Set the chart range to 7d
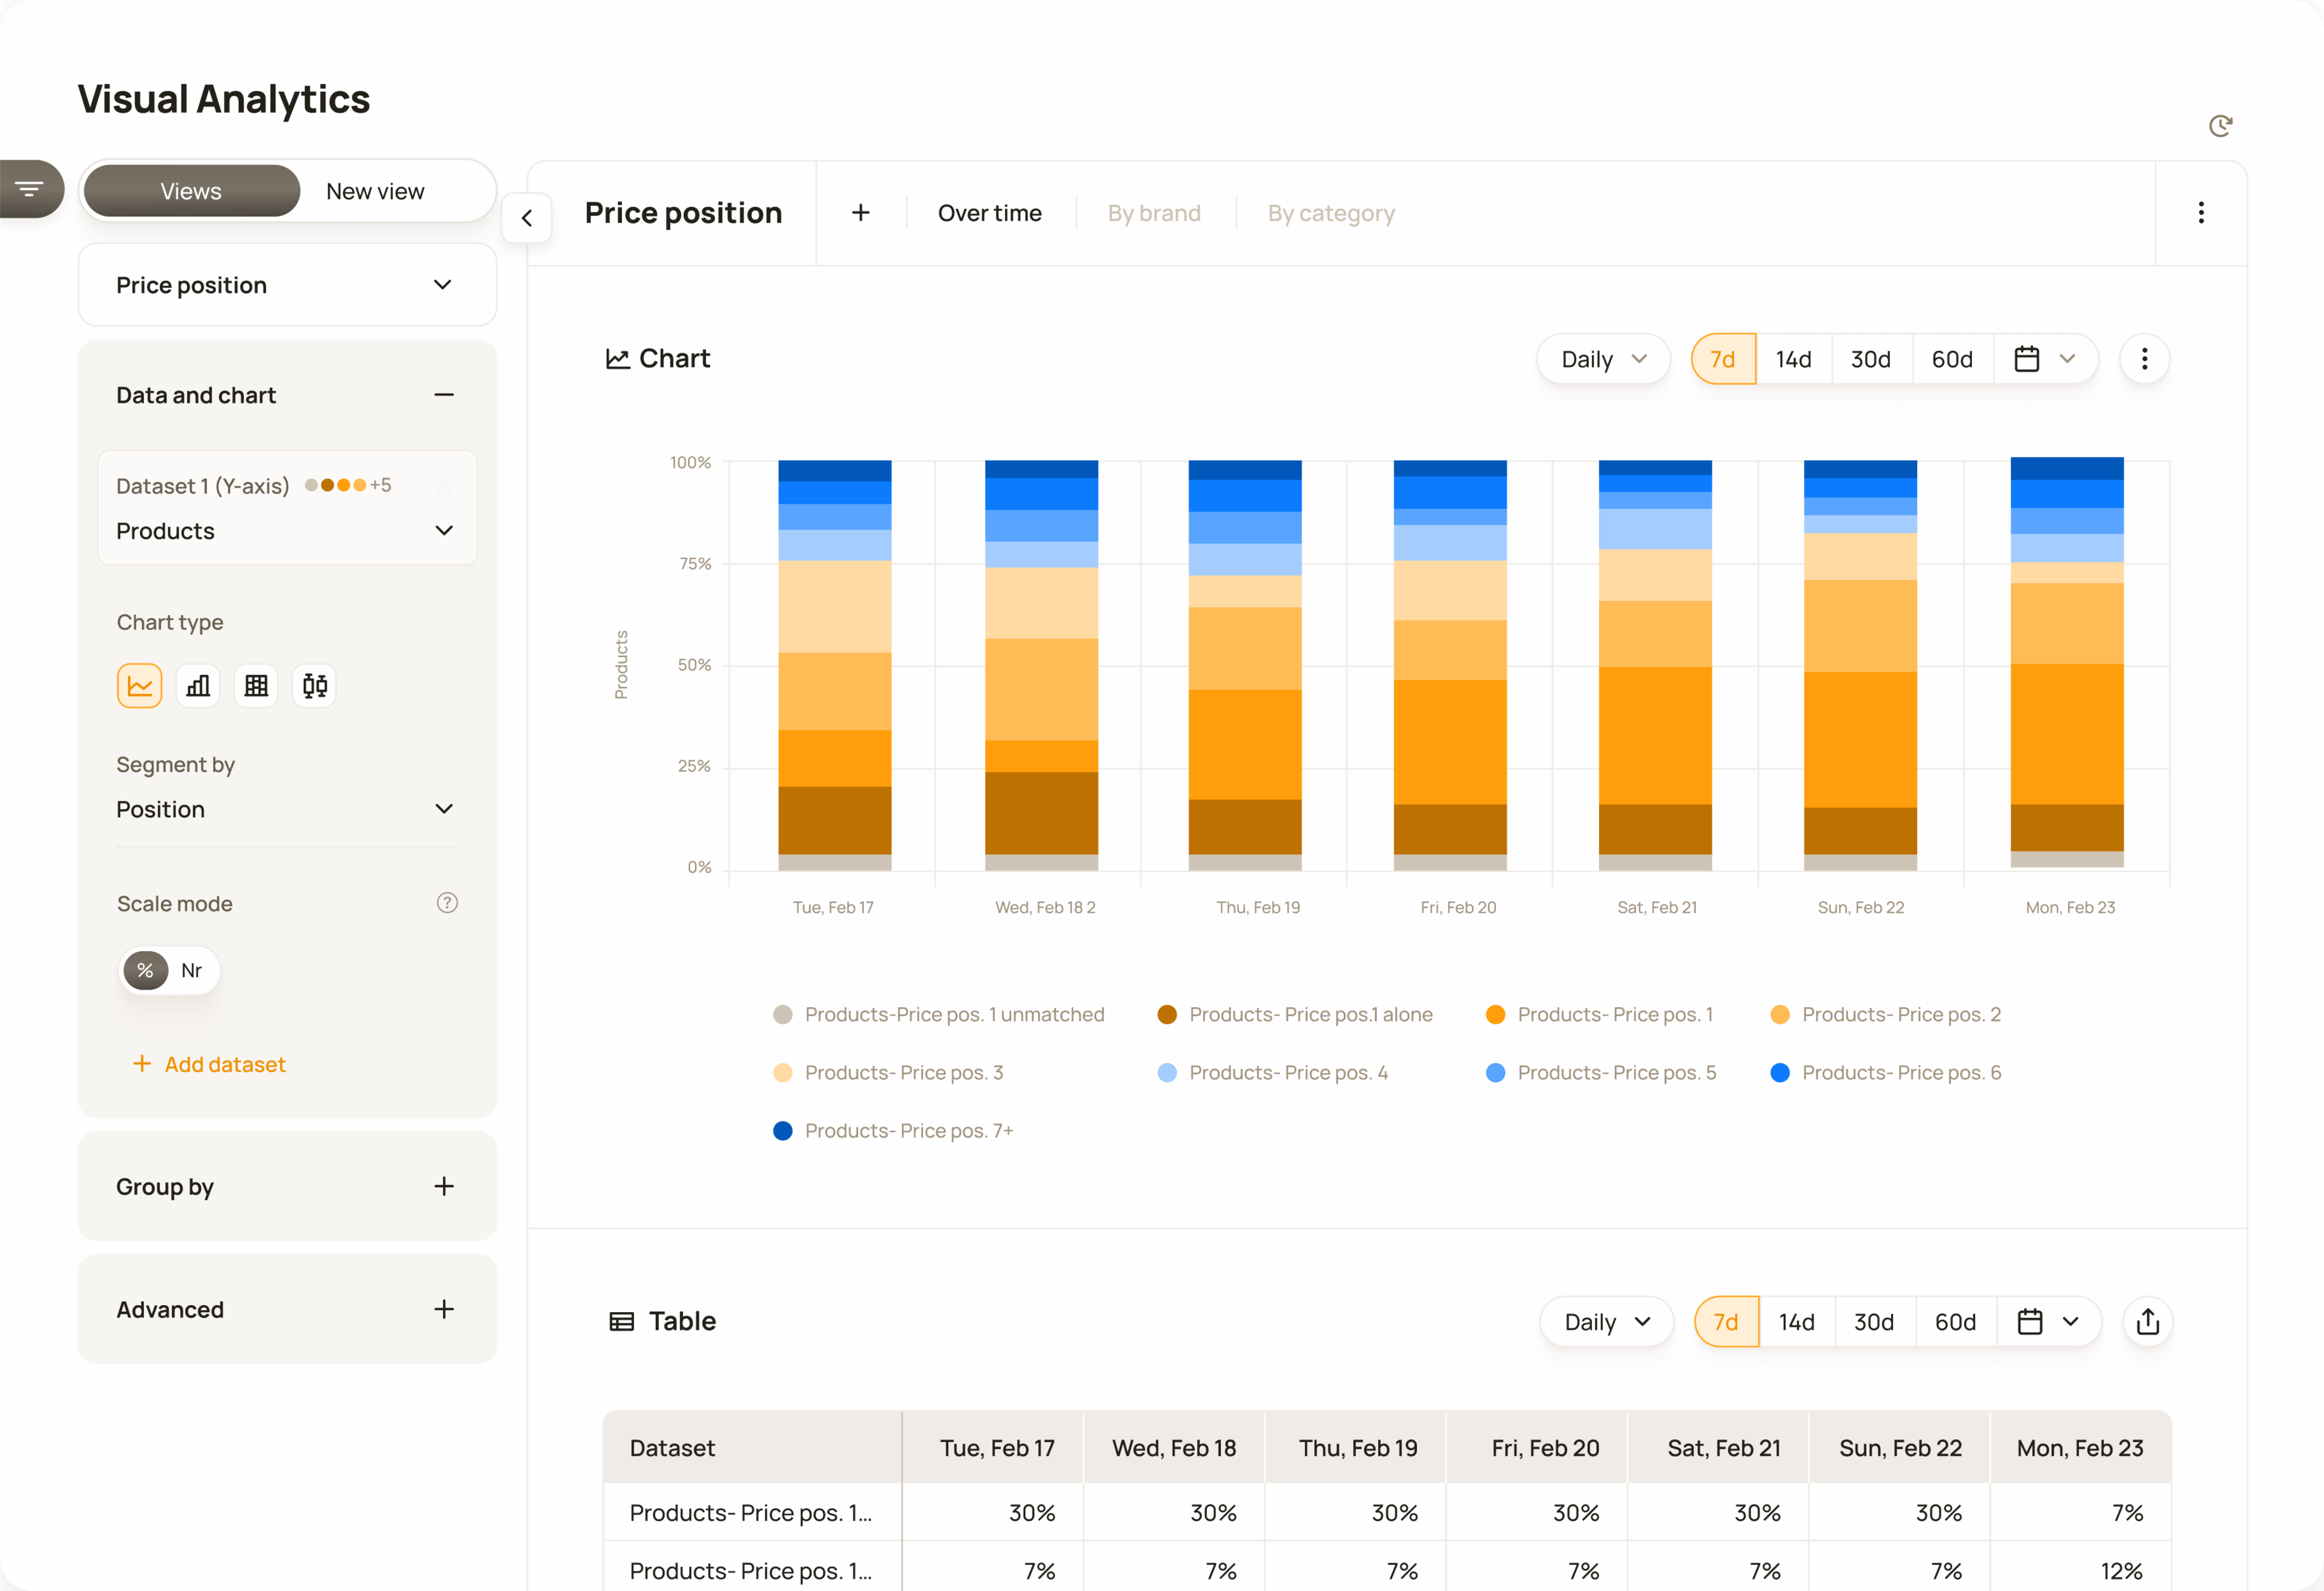Screen dimensions: 2324x1591 tap(1723, 359)
